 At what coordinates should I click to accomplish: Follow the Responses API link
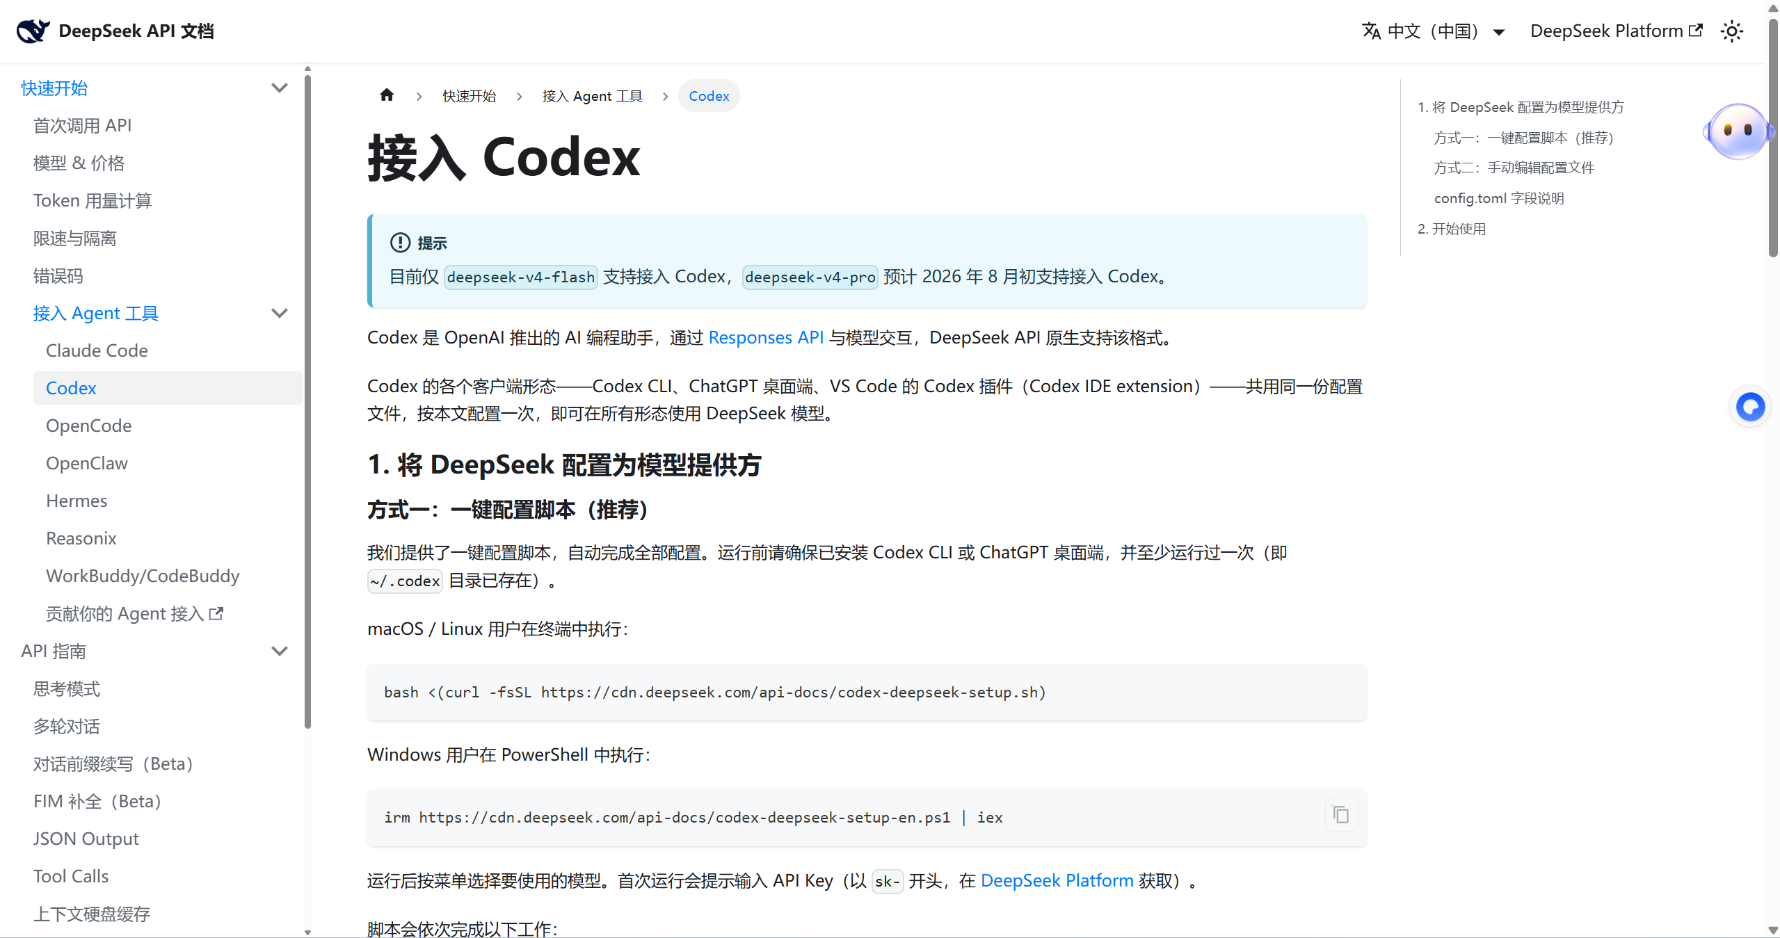(766, 338)
